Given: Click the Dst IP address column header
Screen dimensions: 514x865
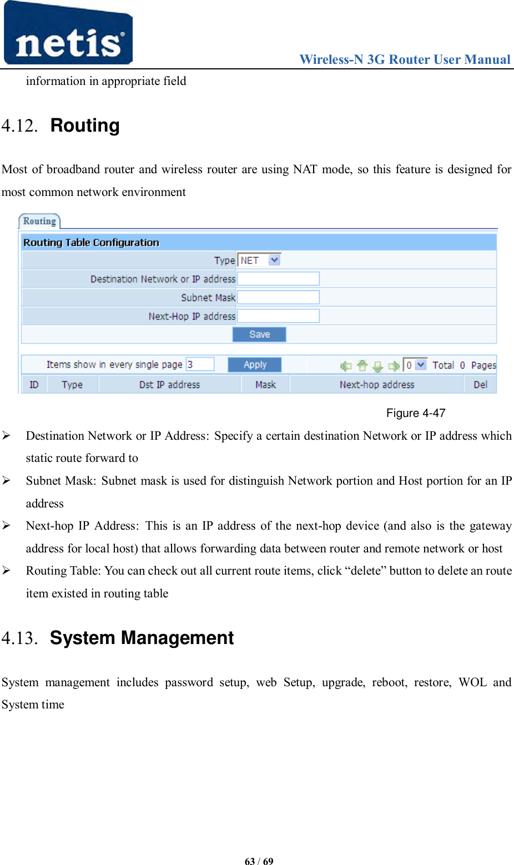Looking at the screenshot, I should [x=169, y=384].
